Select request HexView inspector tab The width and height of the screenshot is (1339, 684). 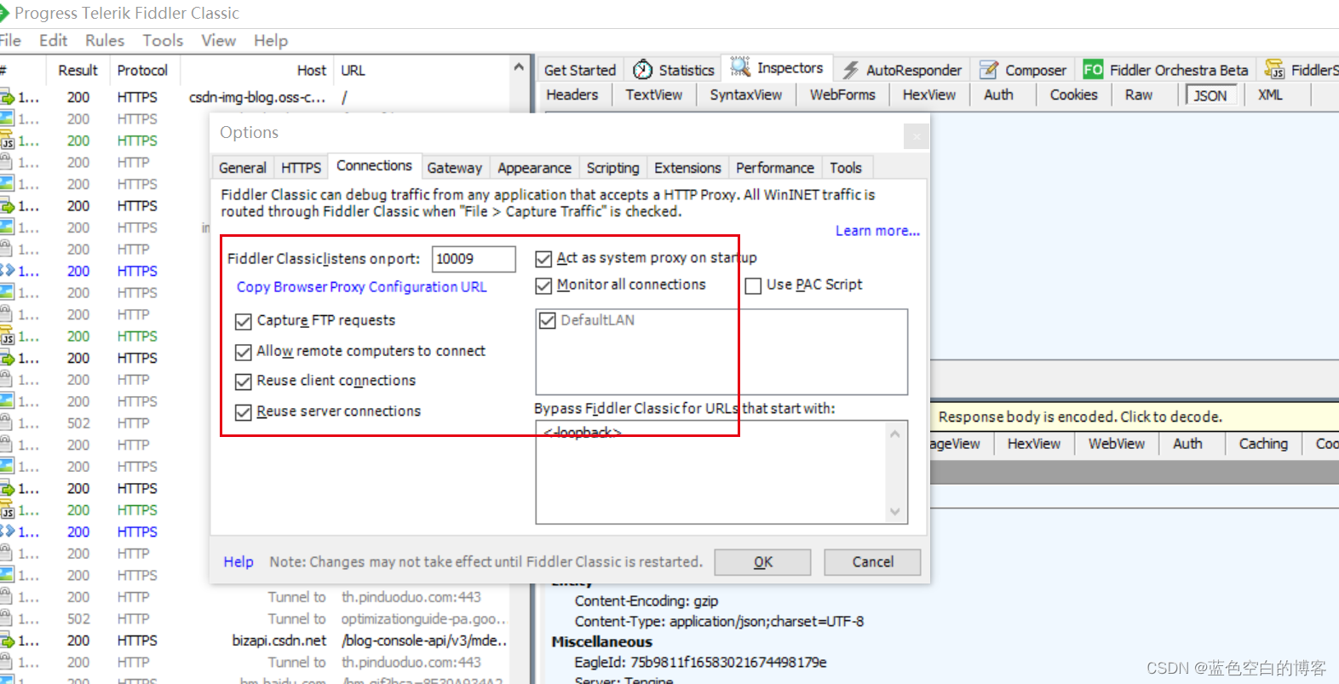929,95
